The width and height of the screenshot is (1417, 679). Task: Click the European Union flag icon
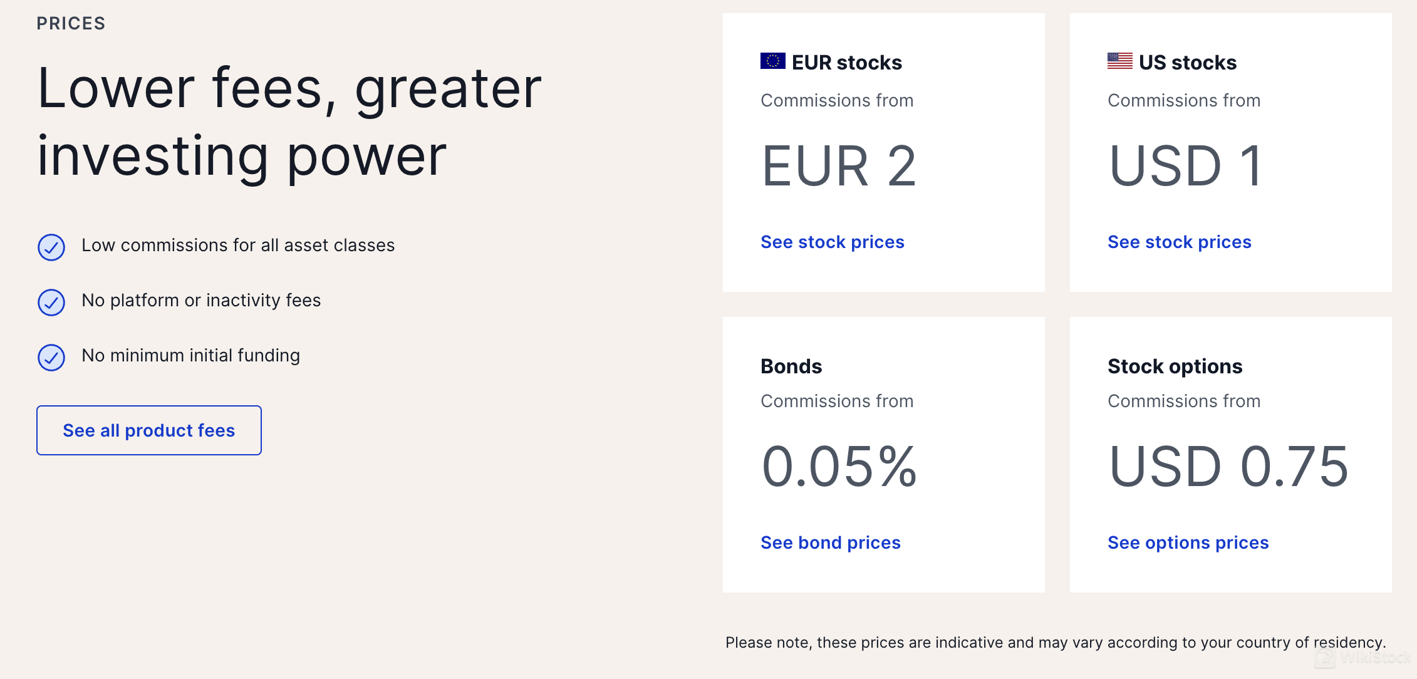coord(772,61)
